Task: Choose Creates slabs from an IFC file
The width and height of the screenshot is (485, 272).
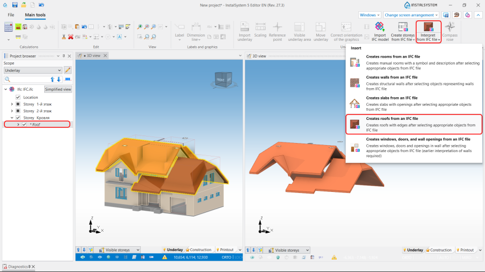Action: point(414,104)
